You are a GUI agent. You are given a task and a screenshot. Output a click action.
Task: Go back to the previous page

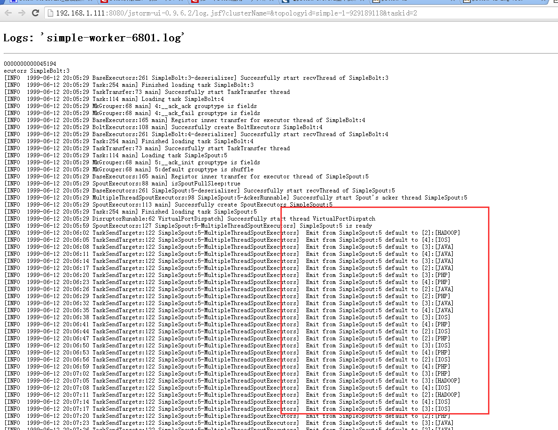[8, 13]
